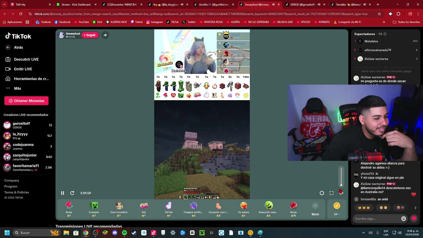This screenshot has height=238, width=423.
Task: Open TikTok logo home link
Action: coord(18,36)
